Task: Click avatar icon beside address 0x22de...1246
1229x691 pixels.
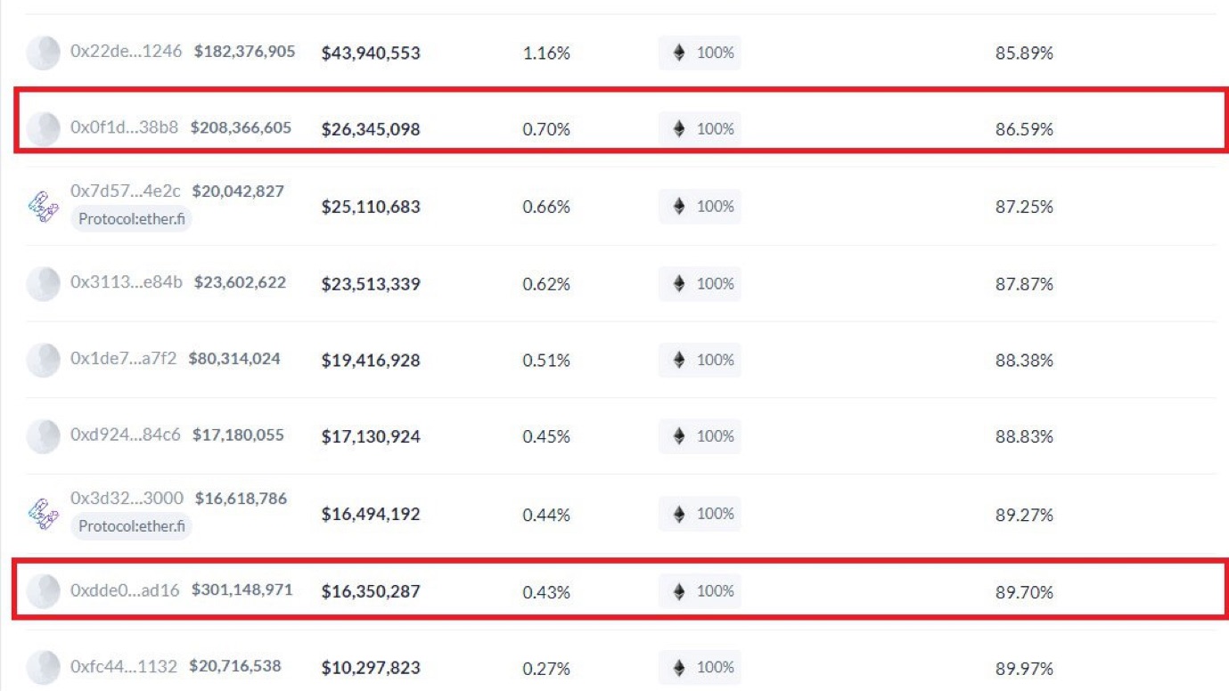Action: 43,53
